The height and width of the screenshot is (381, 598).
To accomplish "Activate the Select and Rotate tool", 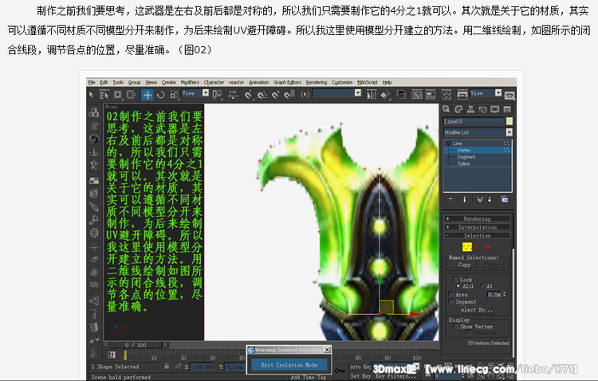I will pyautogui.click(x=160, y=94).
